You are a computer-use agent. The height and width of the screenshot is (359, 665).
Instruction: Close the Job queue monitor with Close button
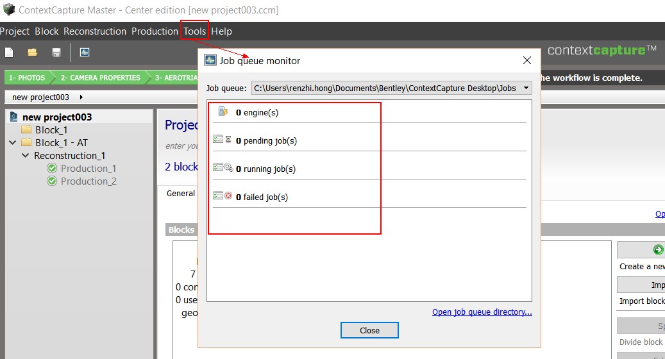[369, 330]
